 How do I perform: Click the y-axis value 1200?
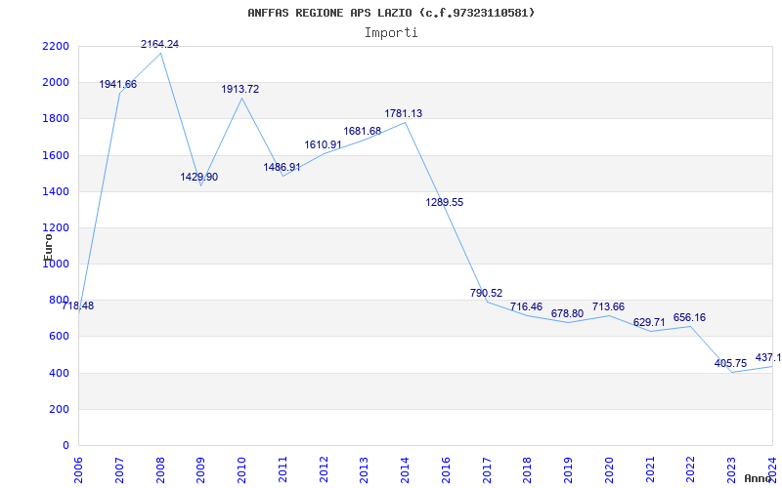coord(56,228)
